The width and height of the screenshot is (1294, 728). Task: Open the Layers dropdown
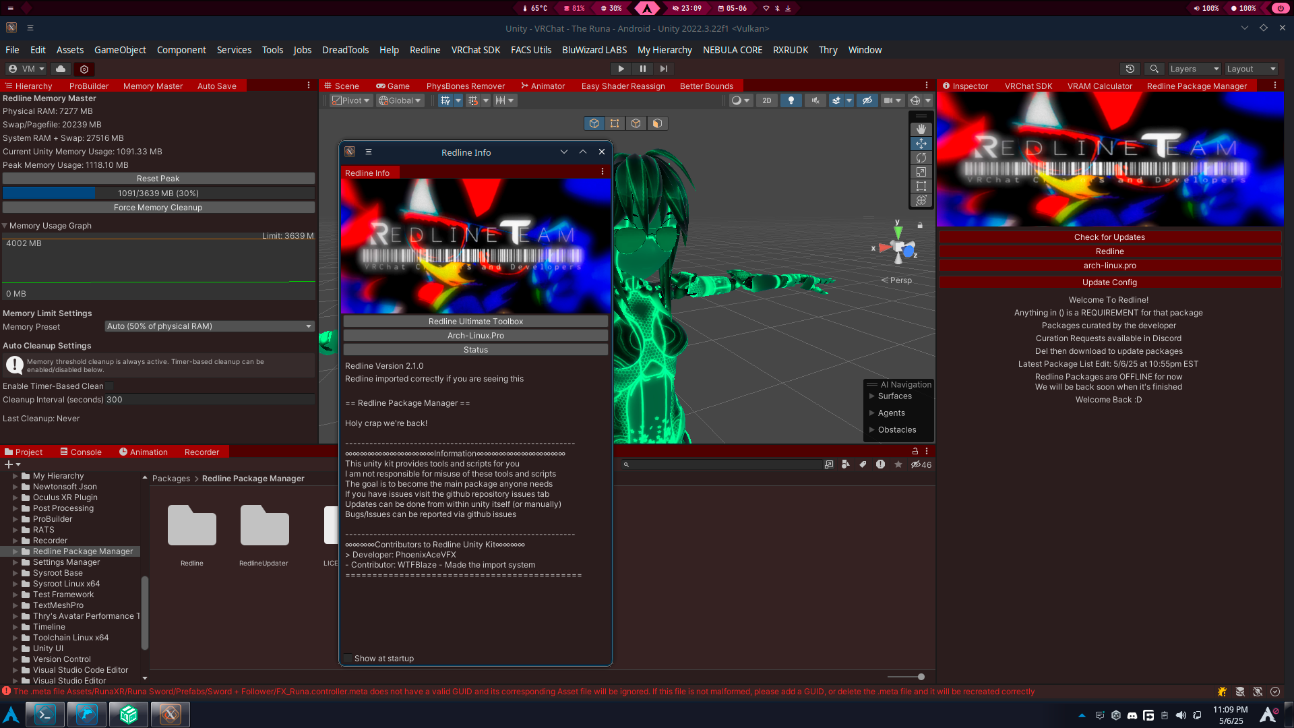click(x=1194, y=69)
